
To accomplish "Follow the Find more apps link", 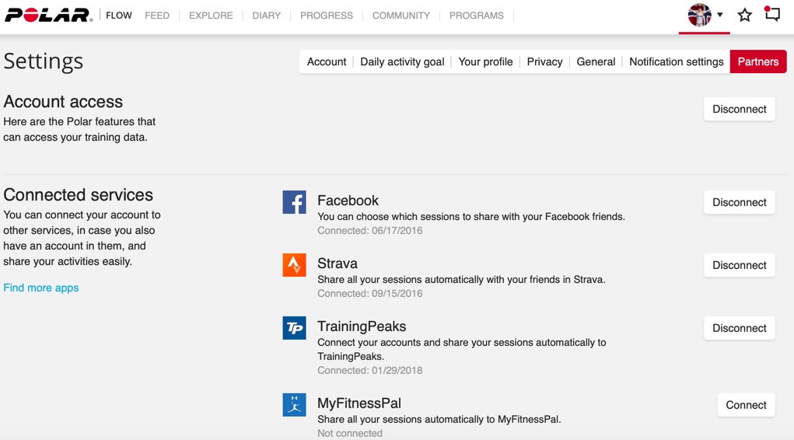I will pyautogui.click(x=41, y=288).
